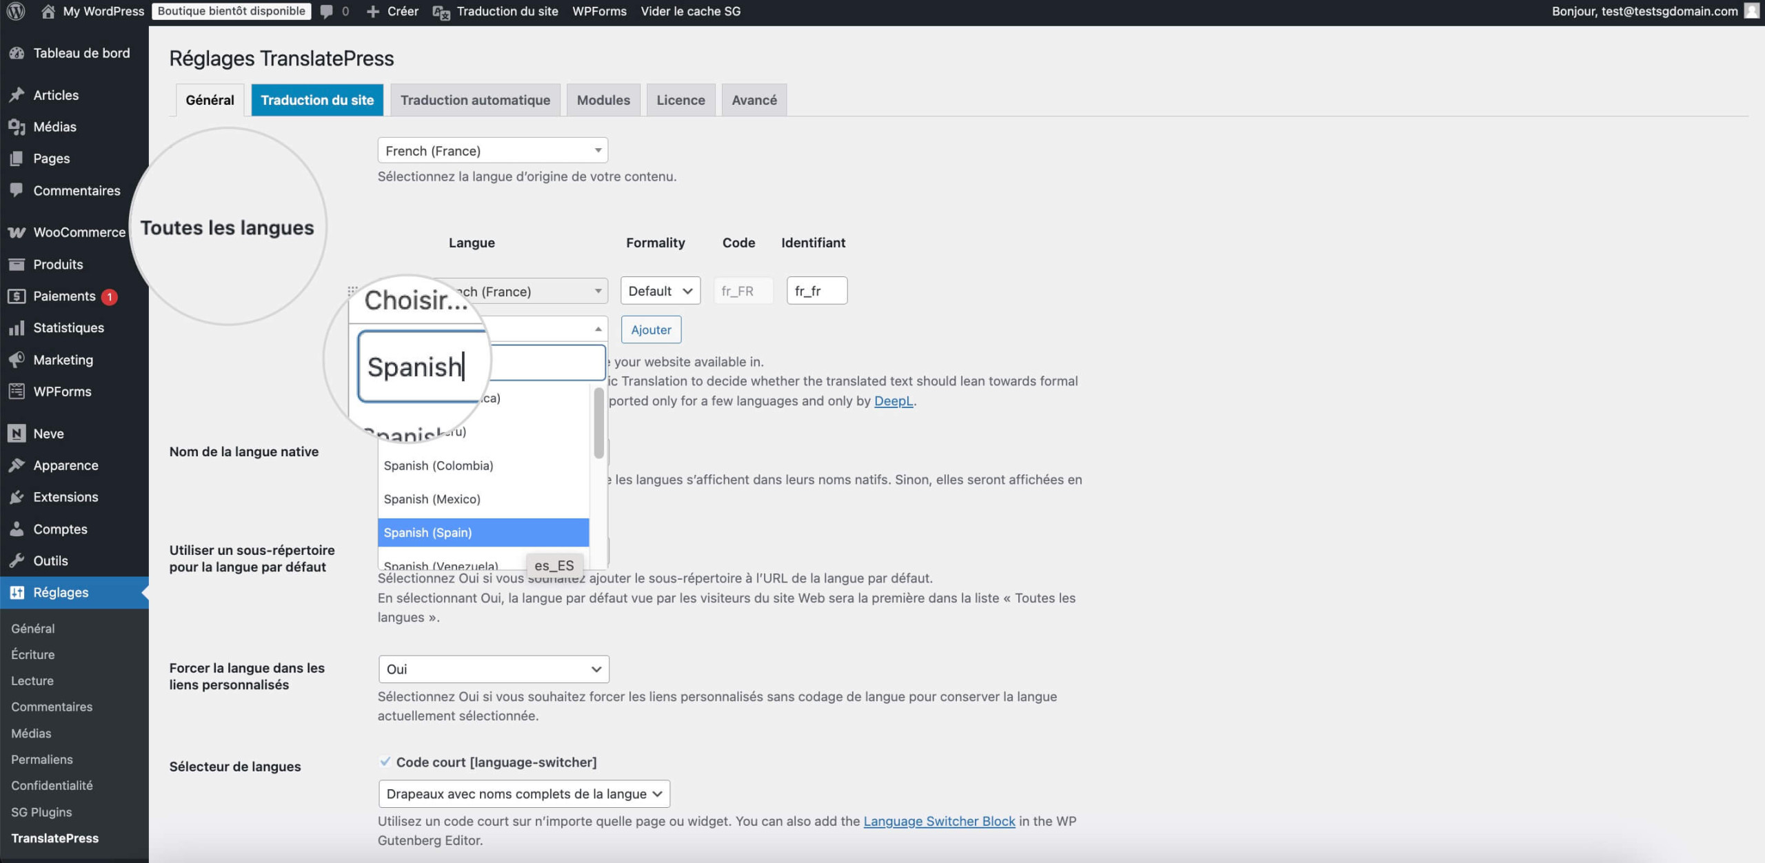Click Vider le cache SG in admin bar

pos(690,11)
